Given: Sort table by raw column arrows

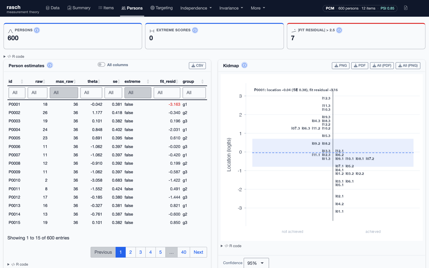Looking at the screenshot, I should [44, 82].
